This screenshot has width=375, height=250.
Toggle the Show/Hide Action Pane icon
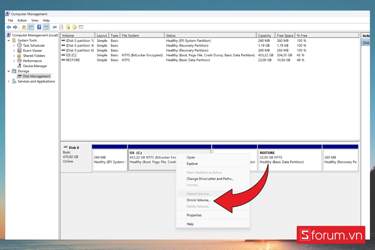click(x=46, y=27)
